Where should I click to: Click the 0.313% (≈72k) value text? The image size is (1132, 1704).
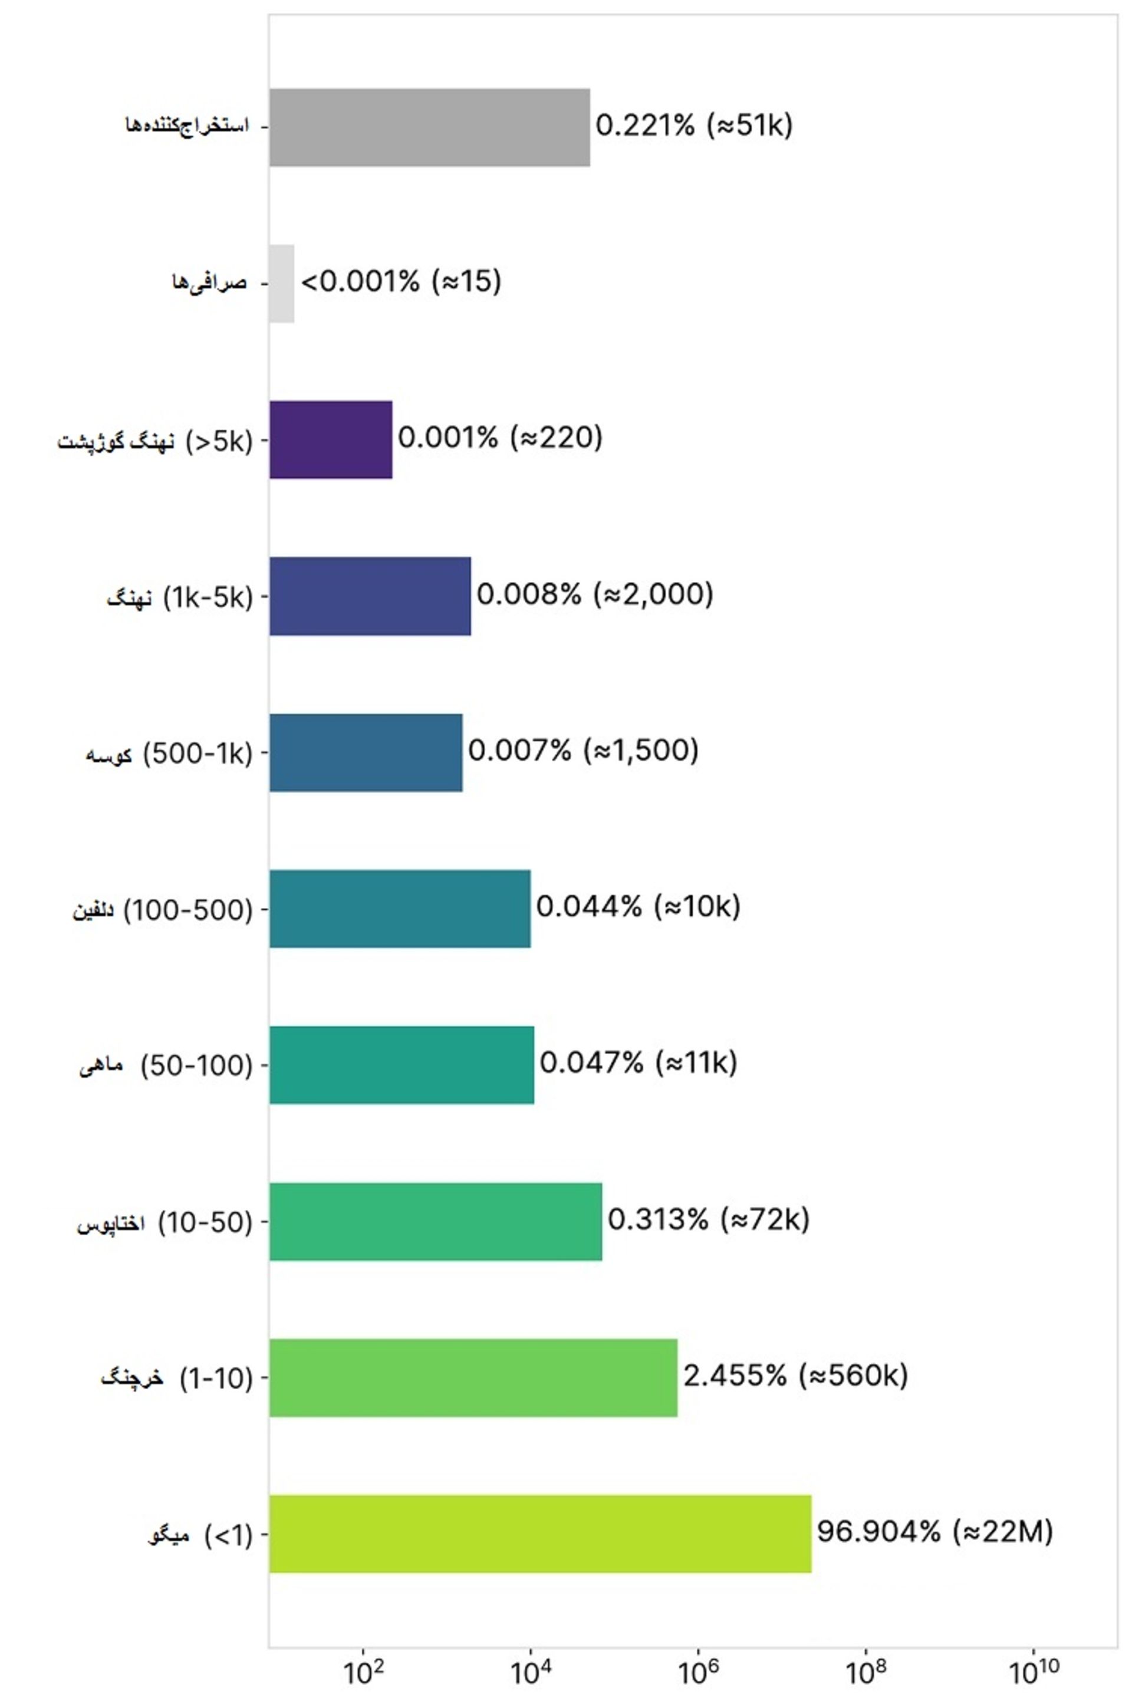(x=708, y=1219)
